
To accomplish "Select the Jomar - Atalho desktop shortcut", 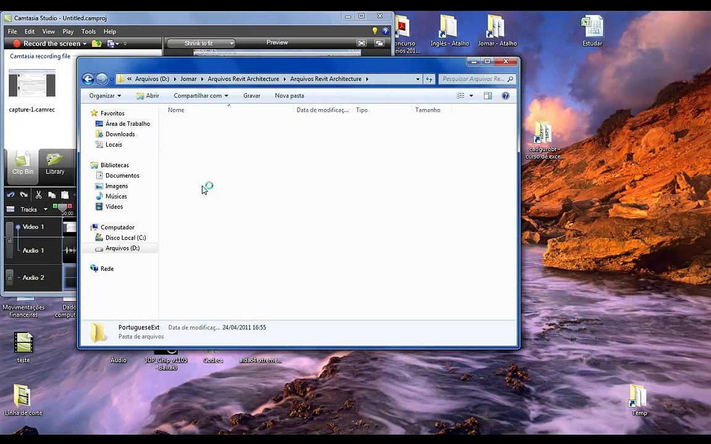I will coord(497,31).
